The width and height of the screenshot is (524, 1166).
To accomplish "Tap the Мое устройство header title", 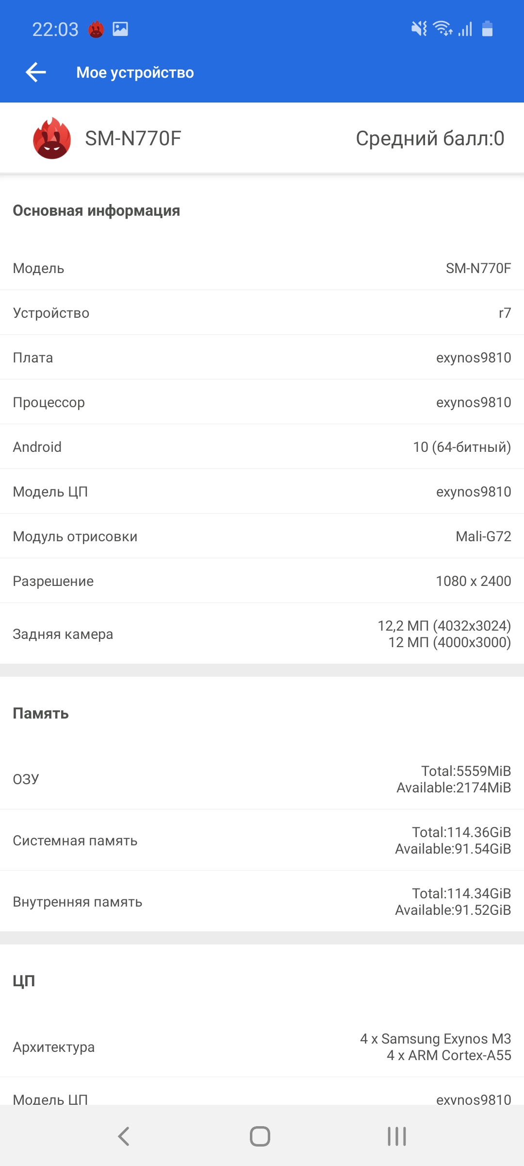I will [x=135, y=72].
